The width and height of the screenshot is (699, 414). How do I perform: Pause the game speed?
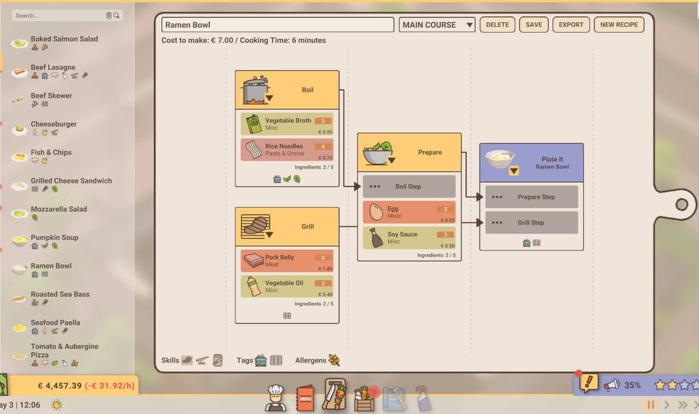[650, 405]
